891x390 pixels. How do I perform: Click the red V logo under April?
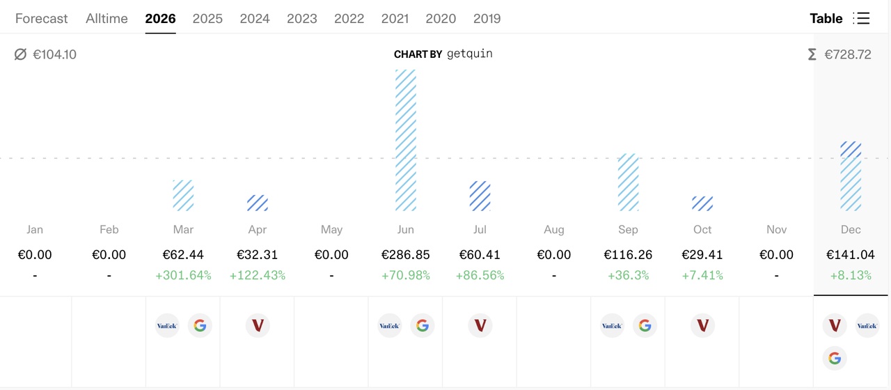(x=258, y=325)
